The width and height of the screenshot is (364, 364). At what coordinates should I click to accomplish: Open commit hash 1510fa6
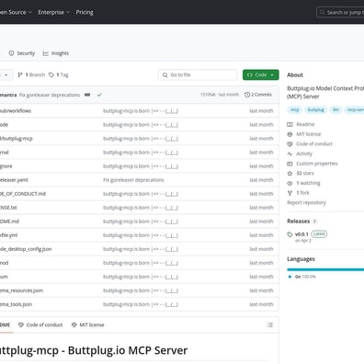[x=208, y=95]
